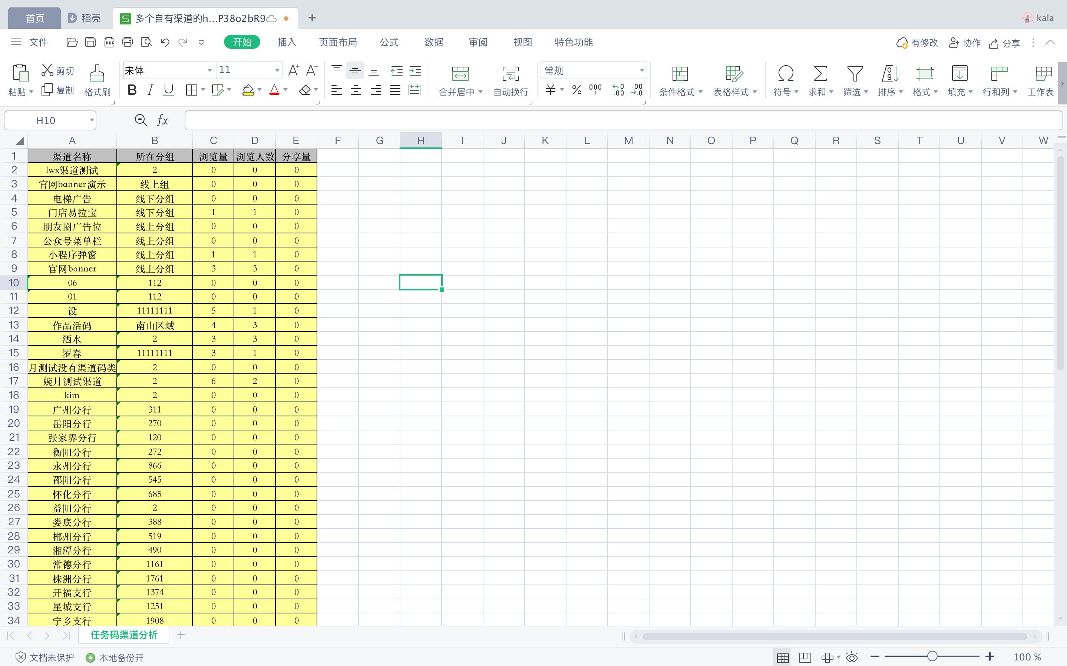Click the Sort icon

(x=890, y=73)
